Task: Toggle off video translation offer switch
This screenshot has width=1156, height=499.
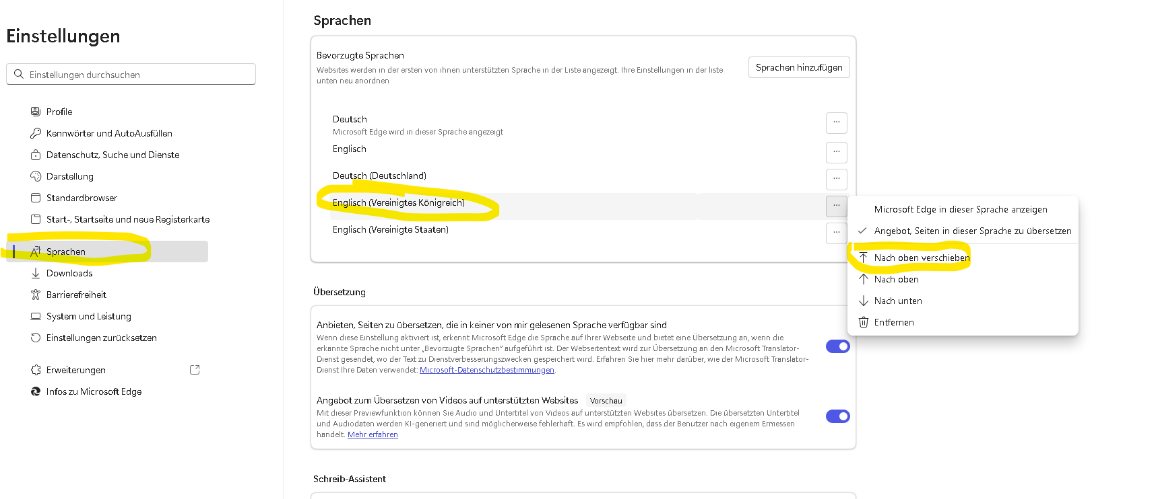Action: coord(838,416)
